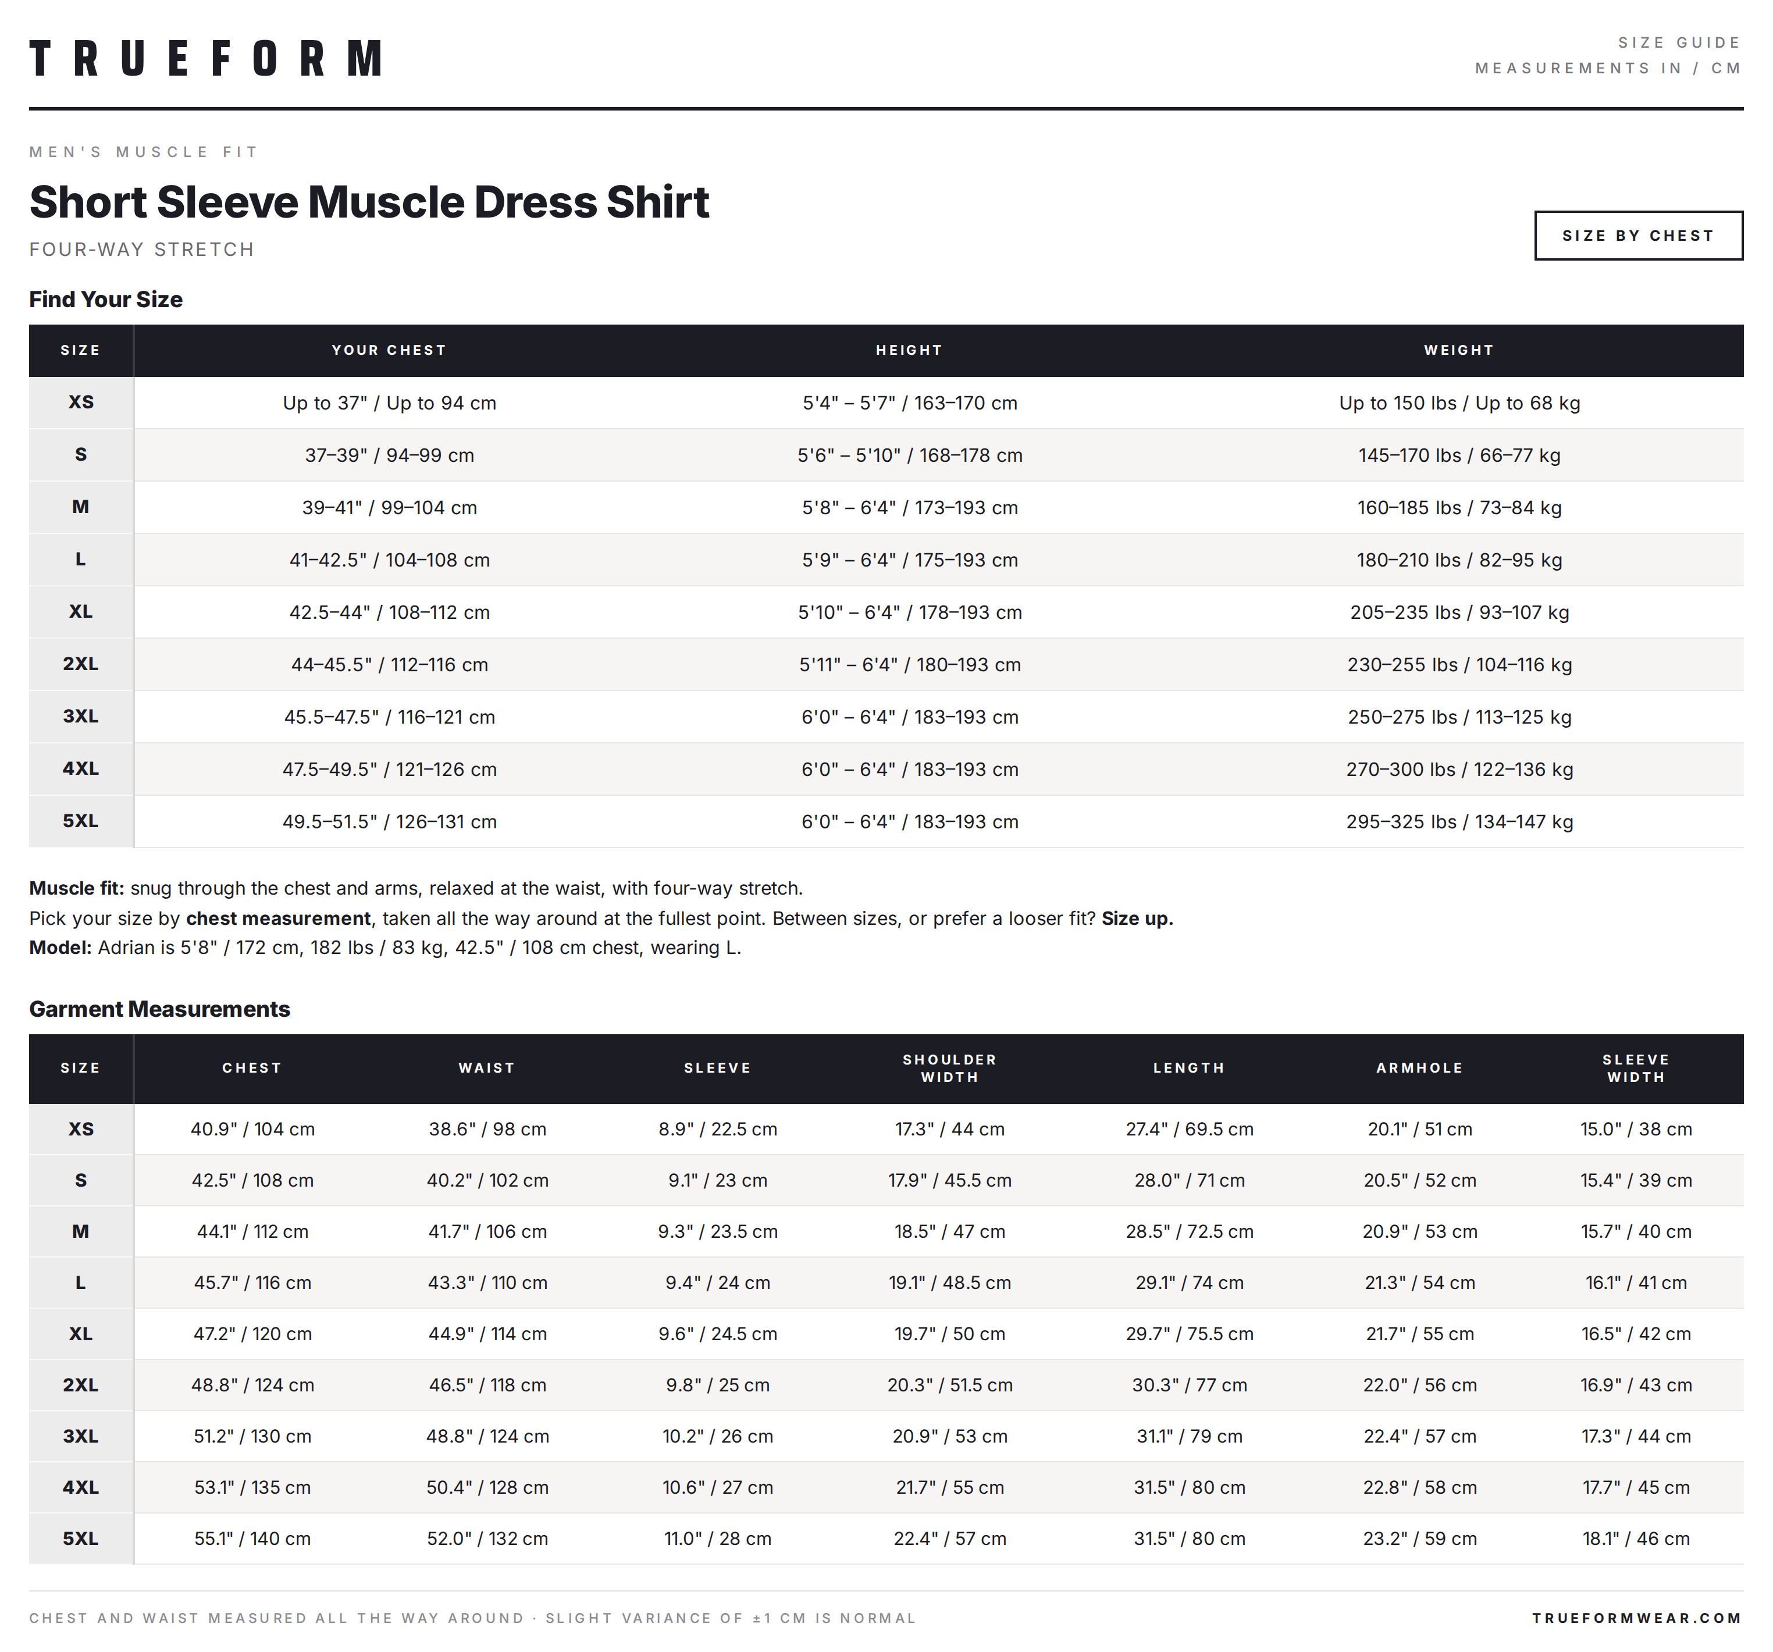
Task: Select the ARMHOLE column header
Action: pos(1420,1068)
